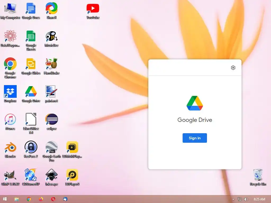This screenshot has height=203, width=271.
Task: Select the HandBrake desktop icon
Action: coord(52,66)
